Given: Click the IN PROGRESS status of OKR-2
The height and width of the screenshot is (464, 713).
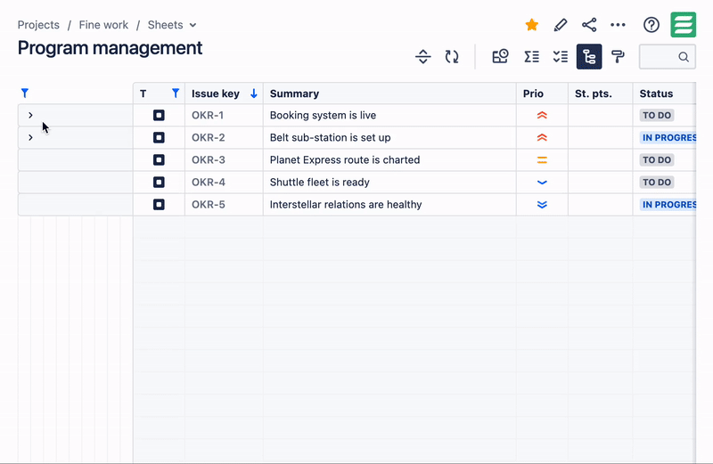Looking at the screenshot, I should pyautogui.click(x=668, y=137).
